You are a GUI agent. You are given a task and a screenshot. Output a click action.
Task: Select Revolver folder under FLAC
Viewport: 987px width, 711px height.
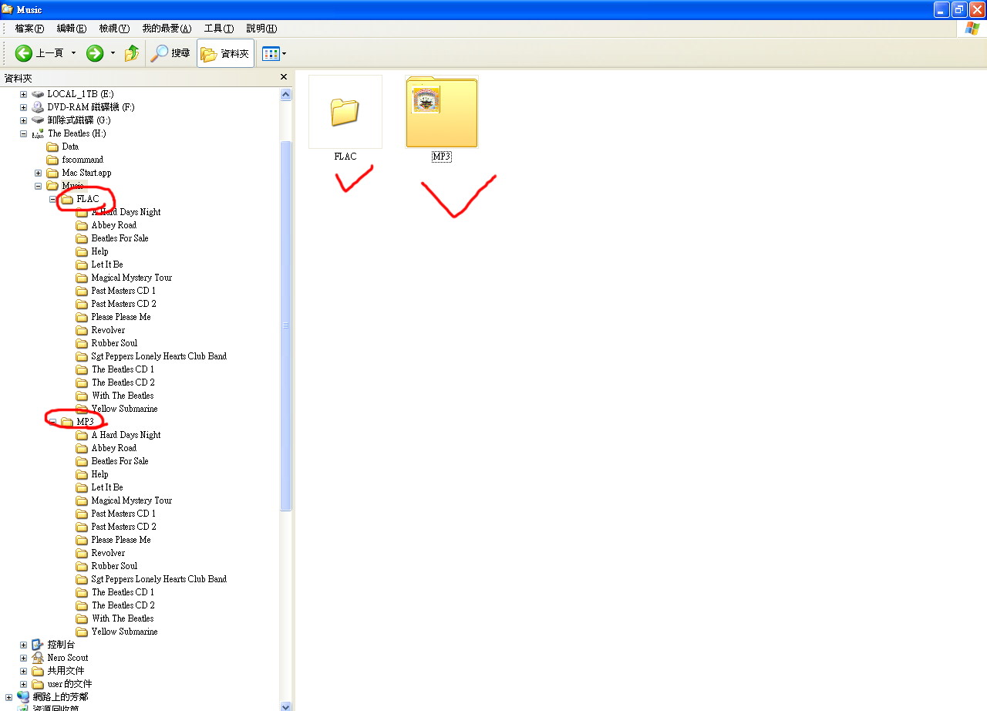(x=108, y=330)
